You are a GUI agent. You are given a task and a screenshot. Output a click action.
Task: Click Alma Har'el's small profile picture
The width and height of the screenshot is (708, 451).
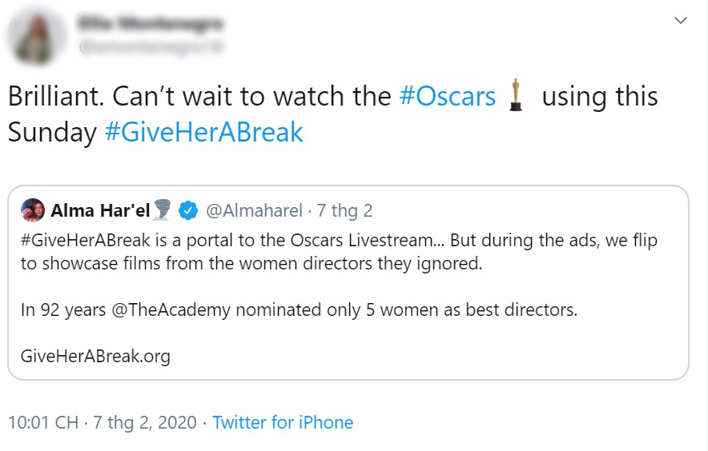click(33, 210)
